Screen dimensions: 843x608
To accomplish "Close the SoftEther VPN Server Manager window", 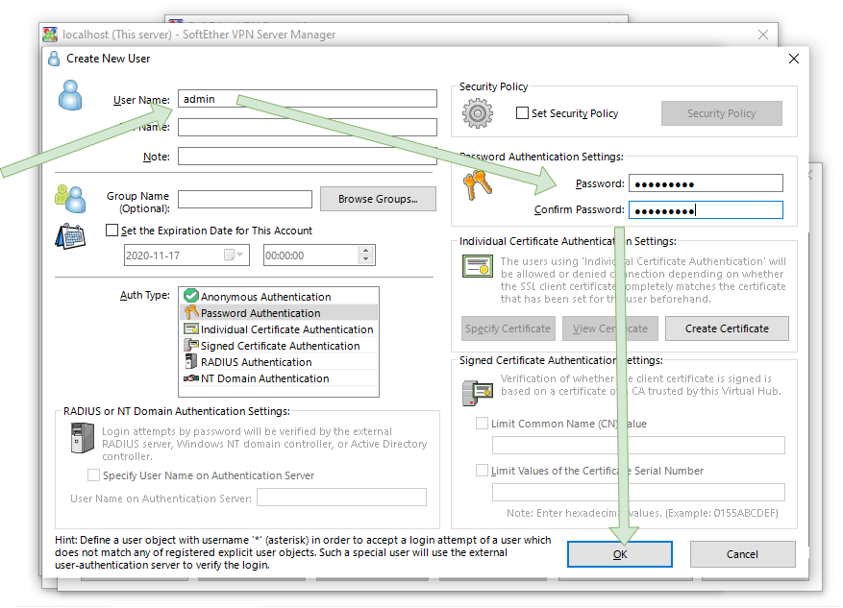I will tap(763, 35).
